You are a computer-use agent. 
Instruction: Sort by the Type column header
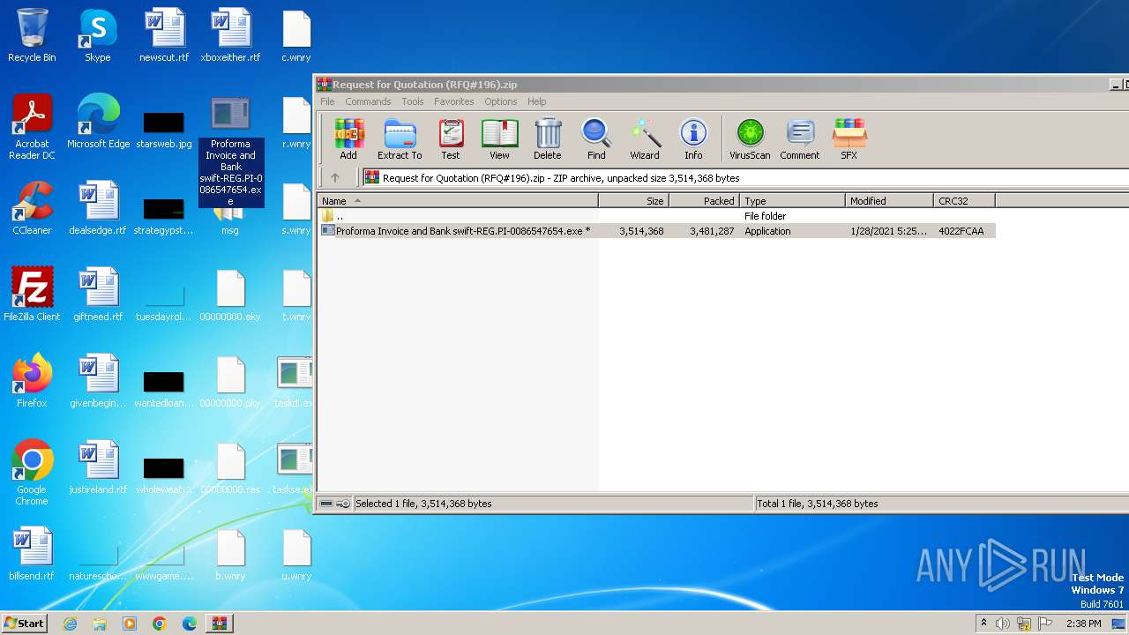click(792, 201)
